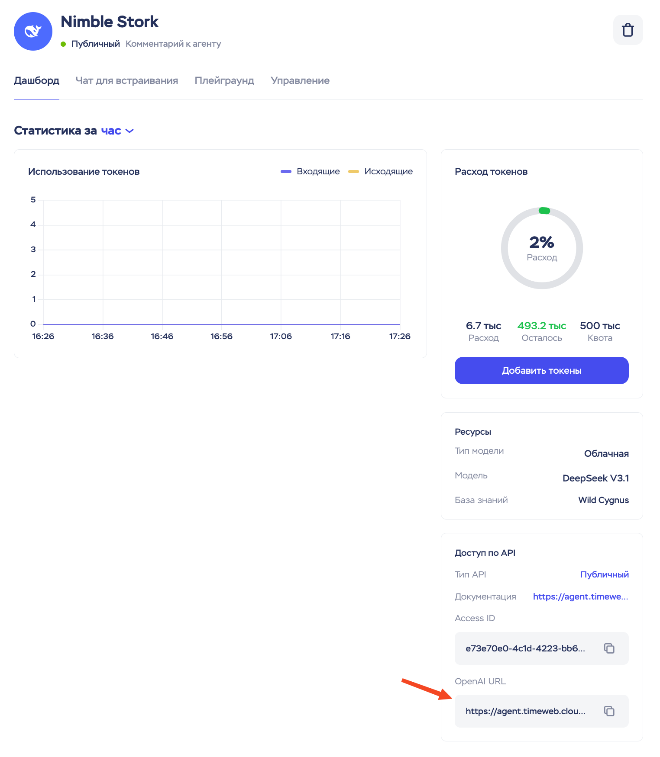Copy the OpenAI URL value
The width and height of the screenshot is (660, 757).
609,711
